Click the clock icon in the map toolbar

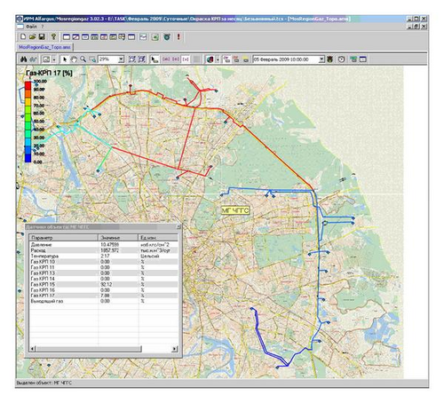point(341,59)
